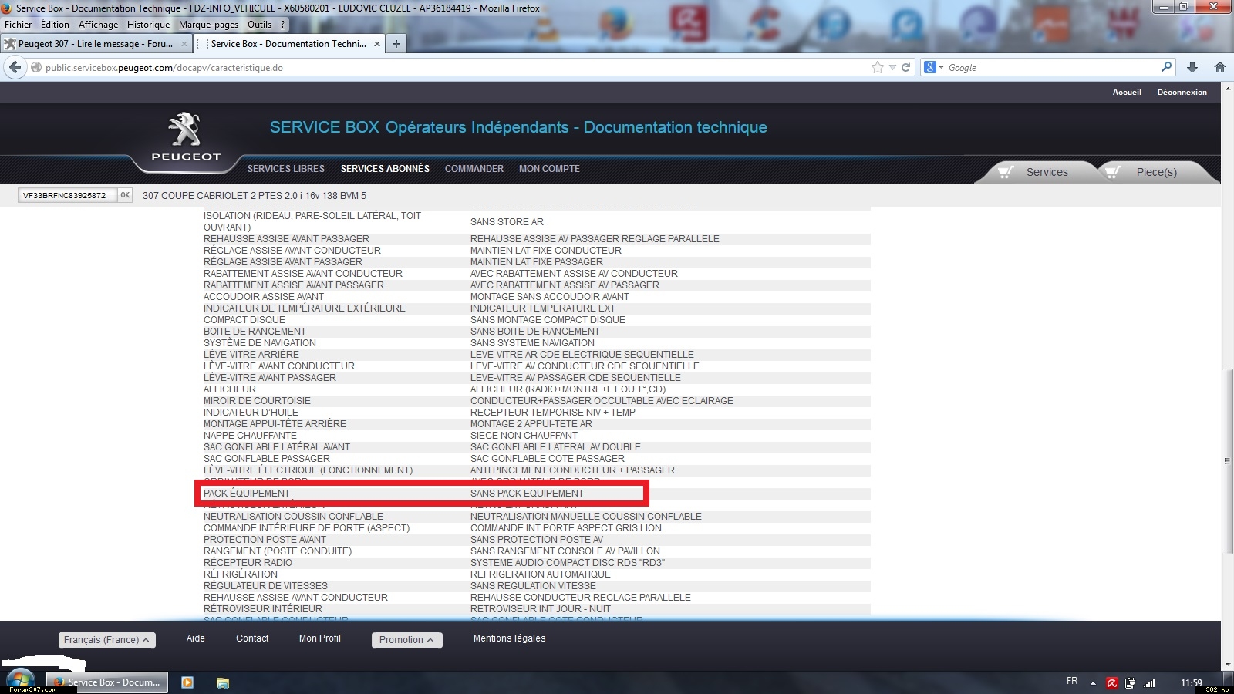The image size is (1234, 694).
Task: Click the VIN number input field
Action: click(x=66, y=195)
